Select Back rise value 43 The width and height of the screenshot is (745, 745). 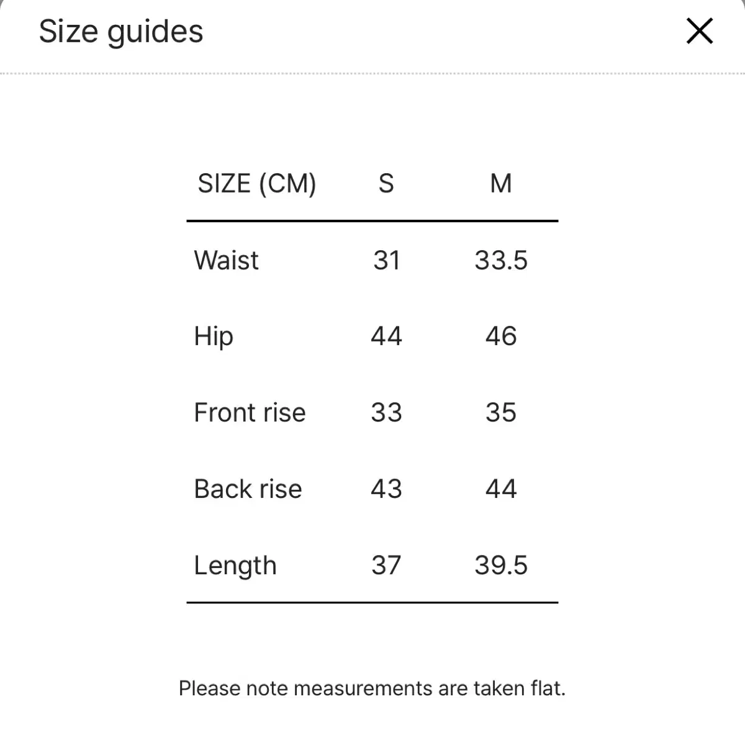click(x=386, y=489)
